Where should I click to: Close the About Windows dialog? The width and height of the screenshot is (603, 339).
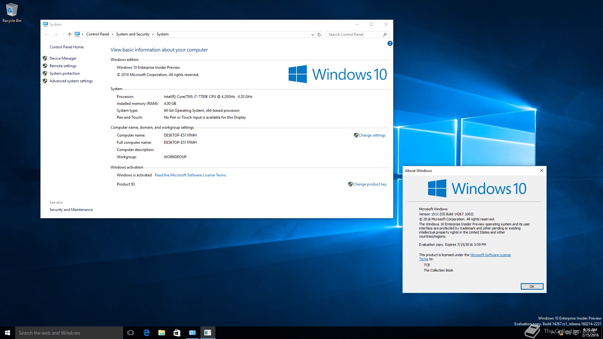(x=541, y=170)
